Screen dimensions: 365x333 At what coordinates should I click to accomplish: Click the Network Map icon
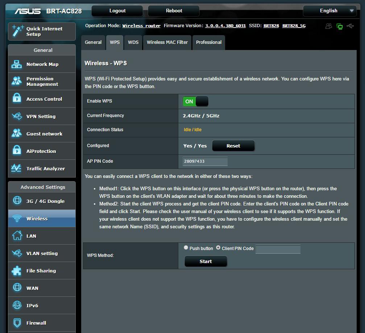point(17,64)
